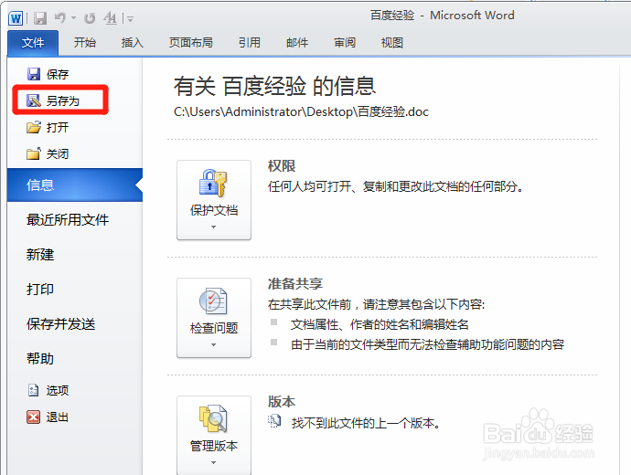Choose 关闭 in the File menu
Image resolution: width=631 pixels, height=475 pixels.
57,153
